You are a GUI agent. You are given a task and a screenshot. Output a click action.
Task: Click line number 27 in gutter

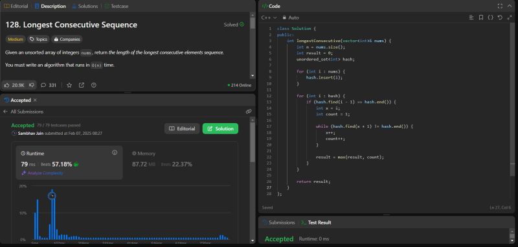tap(269, 188)
